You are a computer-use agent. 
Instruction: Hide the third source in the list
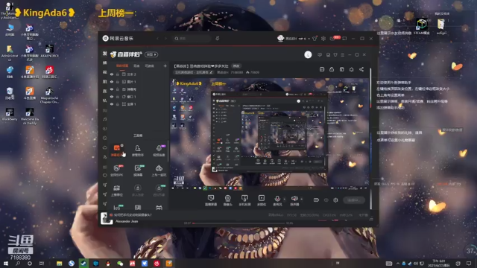point(112,89)
